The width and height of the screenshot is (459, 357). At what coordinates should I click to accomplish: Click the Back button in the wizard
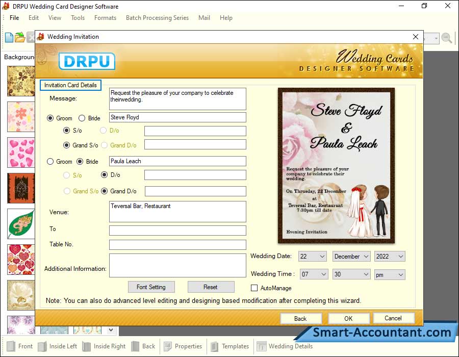point(300,318)
